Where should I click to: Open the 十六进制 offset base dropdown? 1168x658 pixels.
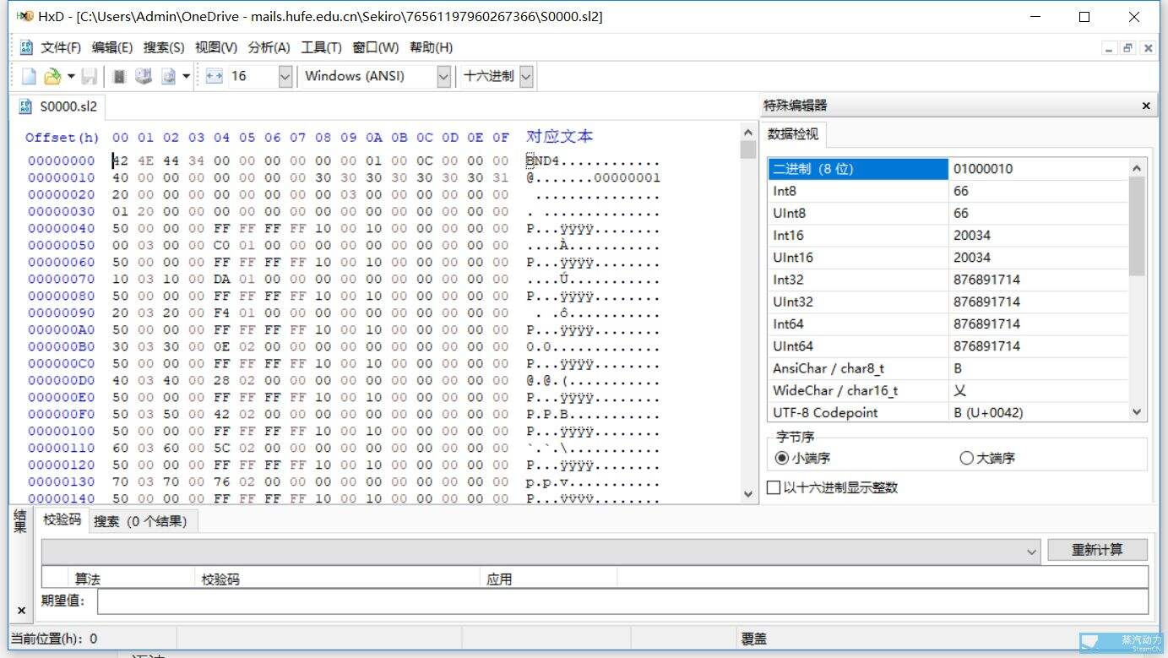[x=526, y=76]
